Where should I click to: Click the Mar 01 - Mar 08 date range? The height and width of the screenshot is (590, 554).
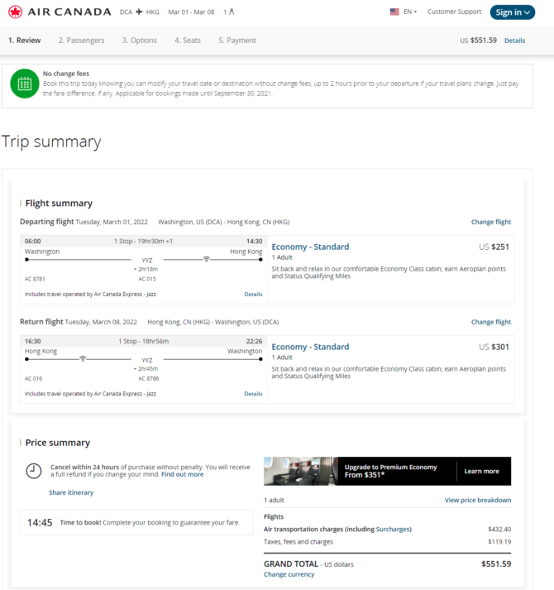coord(191,12)
